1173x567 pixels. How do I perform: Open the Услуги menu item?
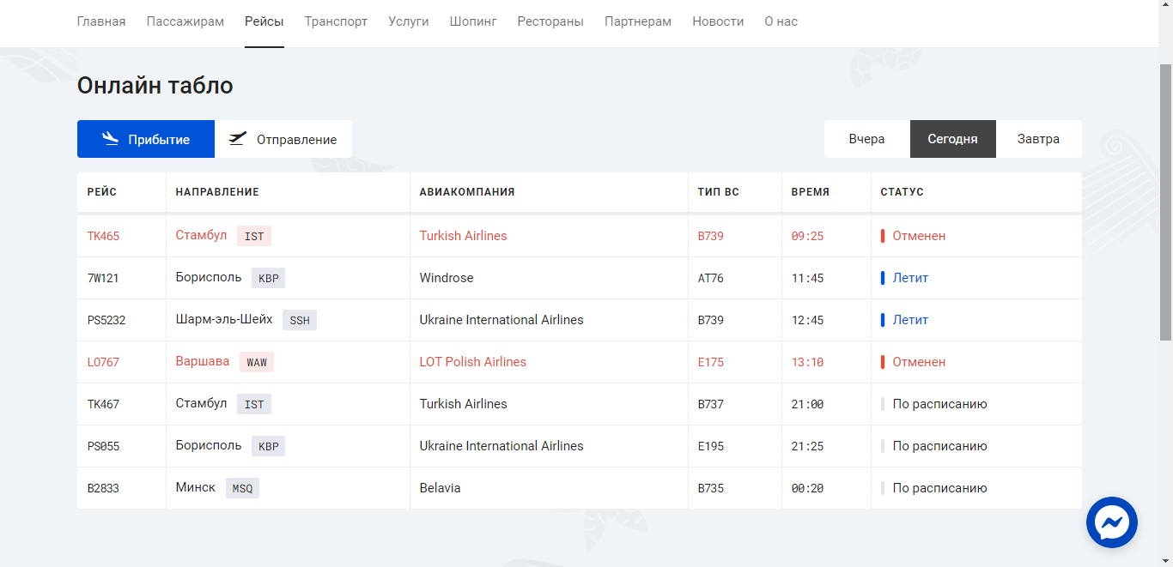click(x=409, y=21)
